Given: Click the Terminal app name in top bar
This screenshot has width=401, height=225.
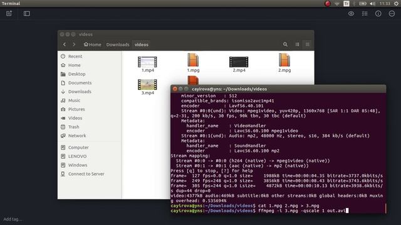Looking at the screenshot, I should [11, 4].
